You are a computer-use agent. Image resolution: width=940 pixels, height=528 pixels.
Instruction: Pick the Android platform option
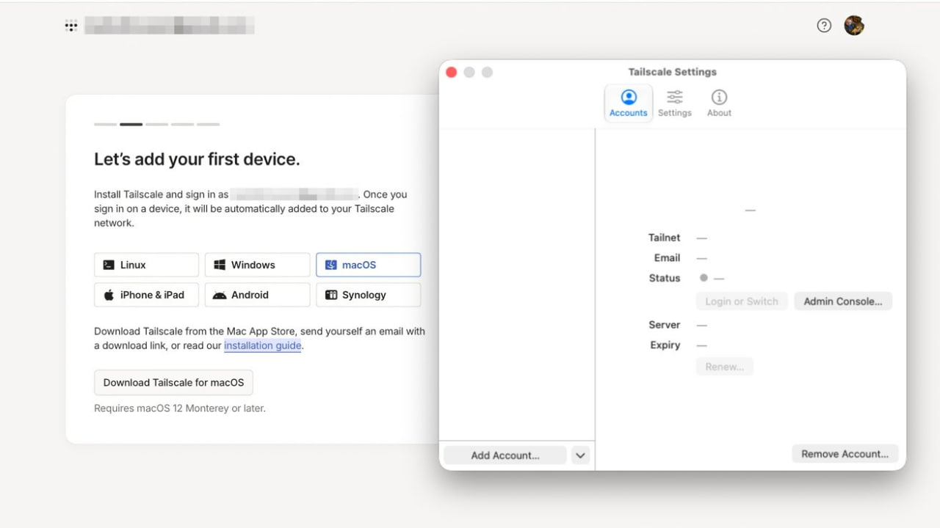[257, 295]
